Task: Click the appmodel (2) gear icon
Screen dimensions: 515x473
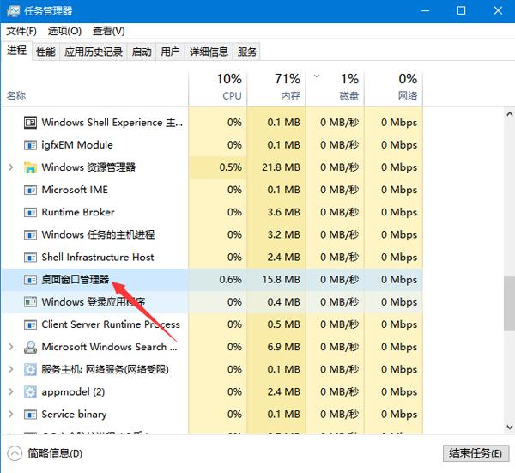Action: tap(30, 392)
